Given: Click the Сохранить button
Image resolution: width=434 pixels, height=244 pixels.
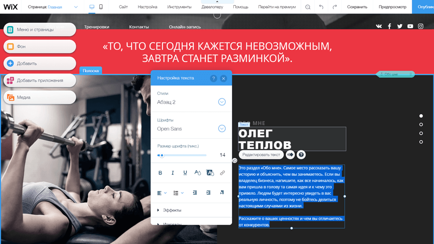Looking at the screenshot, I should point(357,7).
